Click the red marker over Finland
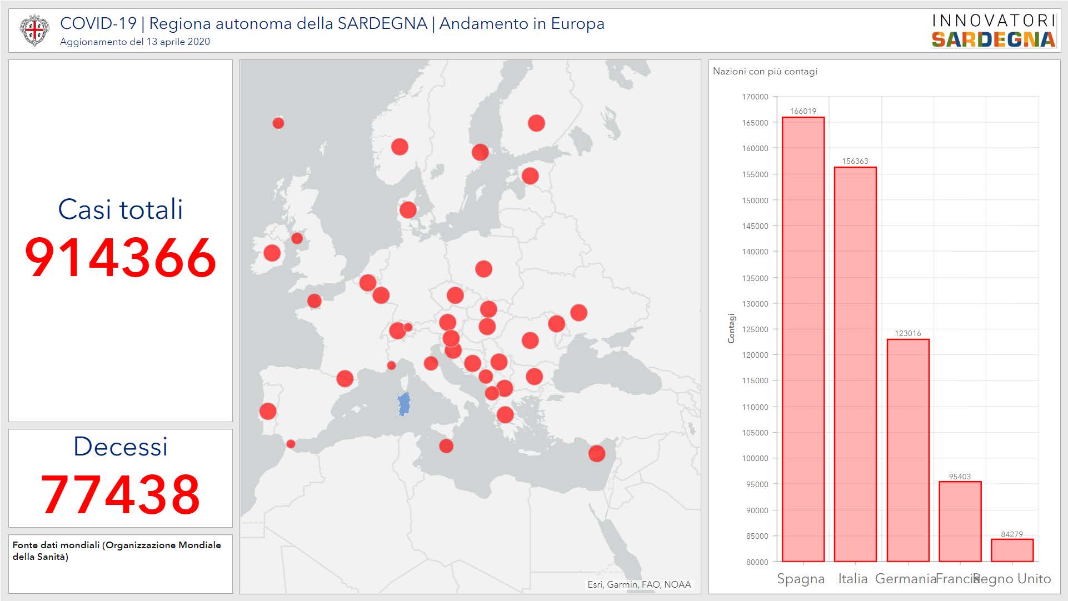 coord(536,123)
